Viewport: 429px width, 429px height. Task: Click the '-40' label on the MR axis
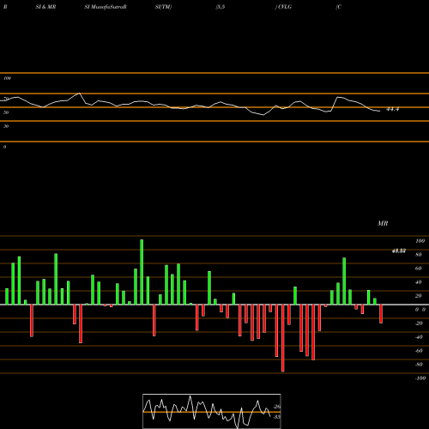pyautogui.click(x=419, y=337)
